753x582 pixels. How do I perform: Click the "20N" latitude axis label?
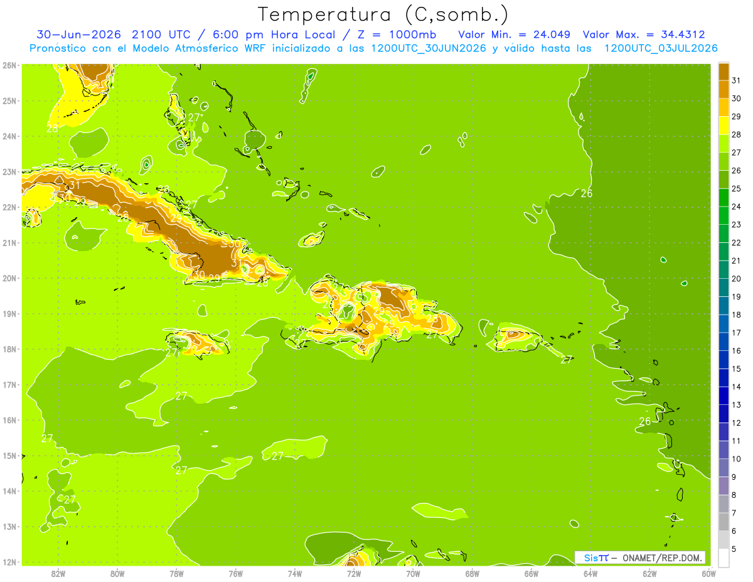pyautogui.click(x=9, y=278)
